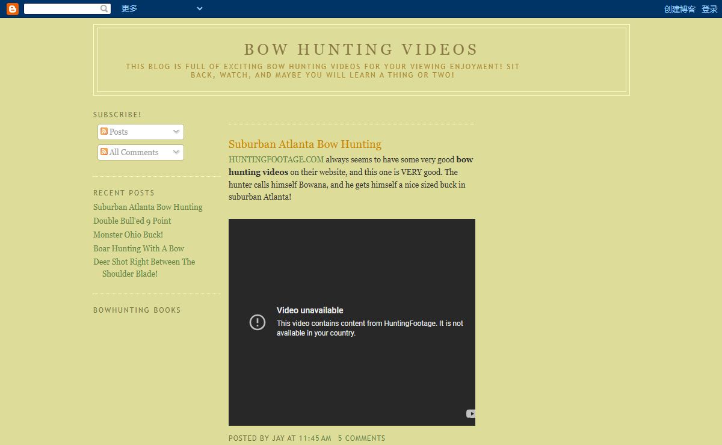Click the Recent Posts sidebar heading
Viewport: 722px width, 445px height.
124,193
